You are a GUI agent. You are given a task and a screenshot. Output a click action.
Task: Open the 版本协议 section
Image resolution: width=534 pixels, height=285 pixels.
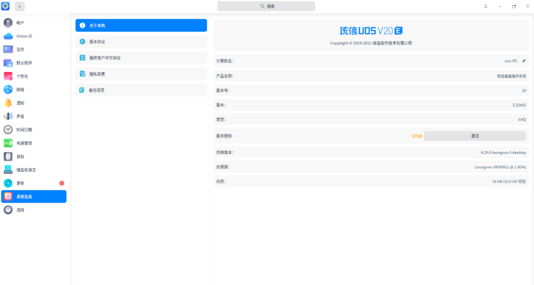tap(141, 41)
